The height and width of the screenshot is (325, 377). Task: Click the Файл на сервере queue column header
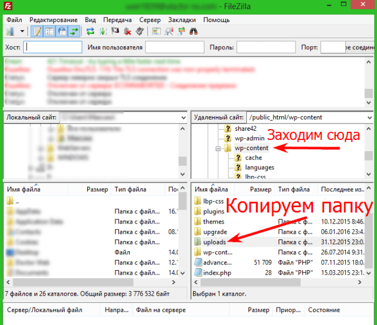pyautogui.click(x=161, y=310)
